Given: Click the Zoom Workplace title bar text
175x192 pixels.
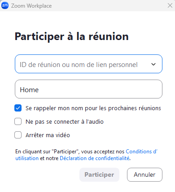Looking at the screenshot, I should 31,6.
